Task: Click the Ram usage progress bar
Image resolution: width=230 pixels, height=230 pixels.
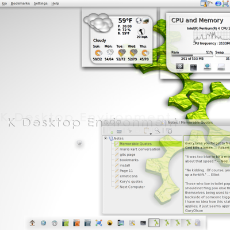Action: pyautogui.click(x=192, y=56)
